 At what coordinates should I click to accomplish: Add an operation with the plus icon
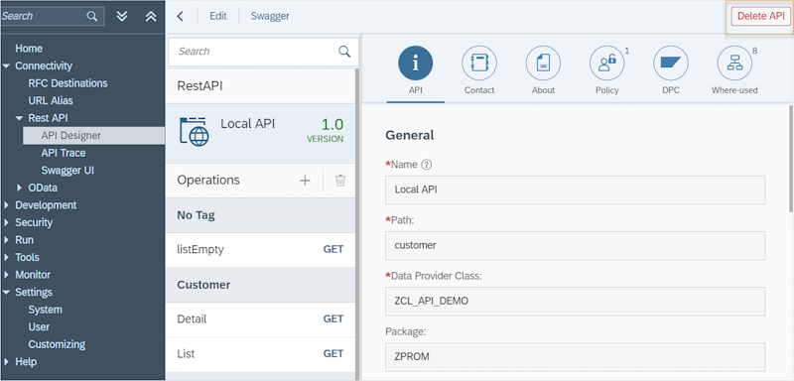click(305, 181)
